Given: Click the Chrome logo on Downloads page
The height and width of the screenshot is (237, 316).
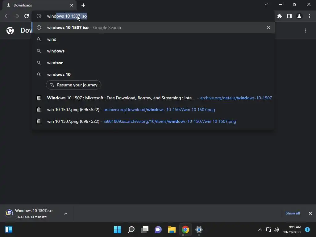Looking at the screenshot, I should coord(10,31).
